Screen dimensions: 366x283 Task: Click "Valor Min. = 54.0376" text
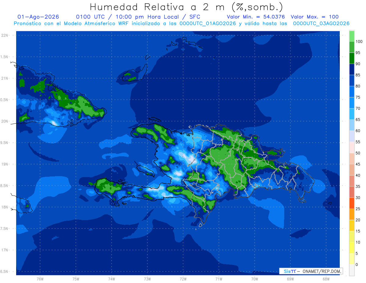pyautogui.click(x=256, y=17)
